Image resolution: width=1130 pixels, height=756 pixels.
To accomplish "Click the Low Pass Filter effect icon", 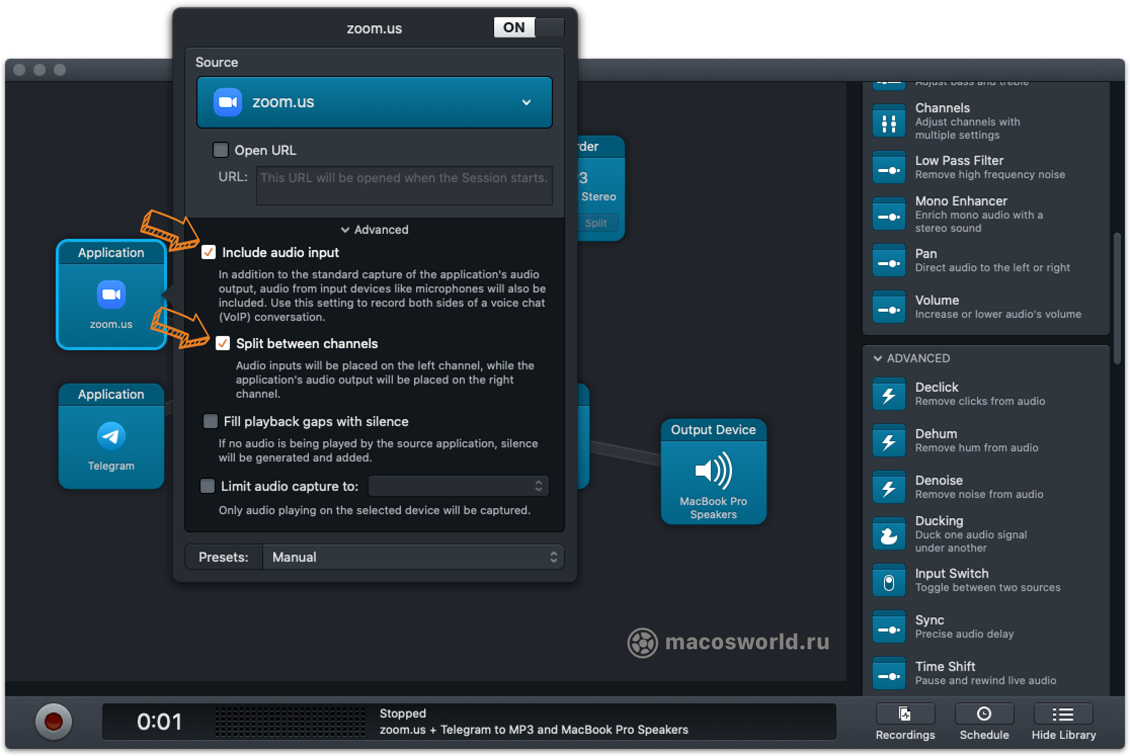I will [889, 167].
